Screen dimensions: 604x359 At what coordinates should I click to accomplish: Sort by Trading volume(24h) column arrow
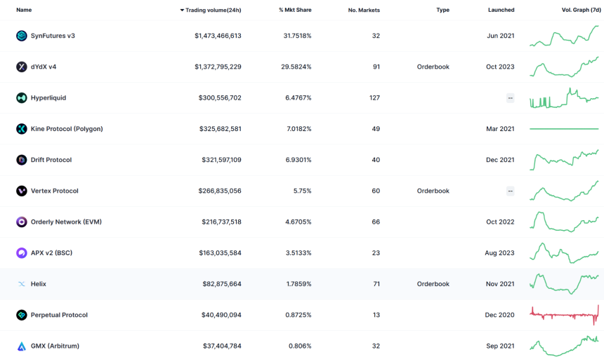tap(182, 10)
